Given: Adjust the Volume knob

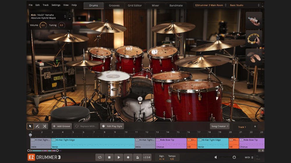Looking at the screenshot, I should pos(43,25).
